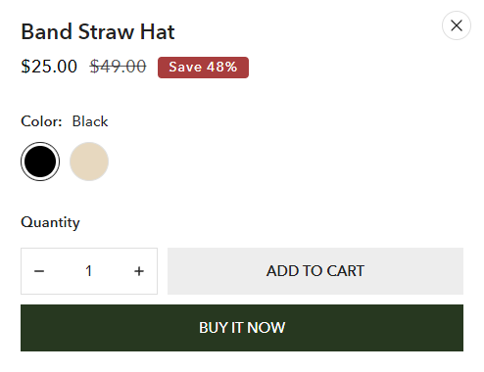Tap the plus stepper to add one
This screenshot has height=372, width=484.
[139, 271]
